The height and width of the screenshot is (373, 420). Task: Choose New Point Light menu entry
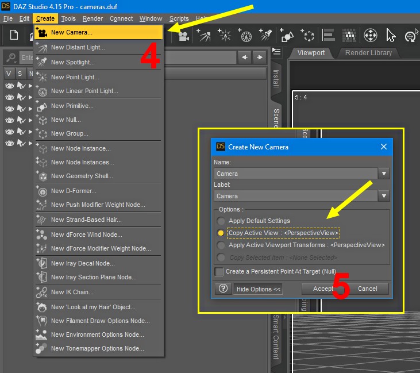99,77
